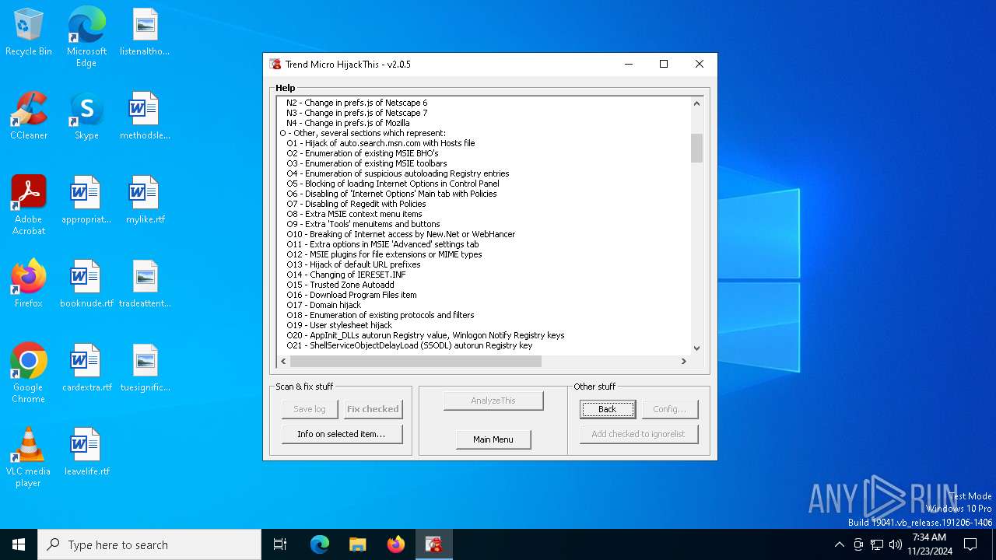Select the O17 Domain hijack line
Viewport: 996px width, 560px height.
click(324, 305)
